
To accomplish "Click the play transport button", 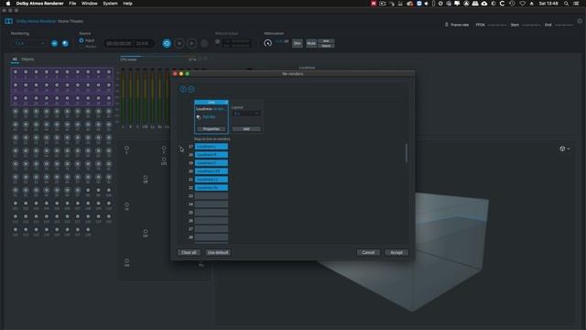I will click(x=191, y=43).
